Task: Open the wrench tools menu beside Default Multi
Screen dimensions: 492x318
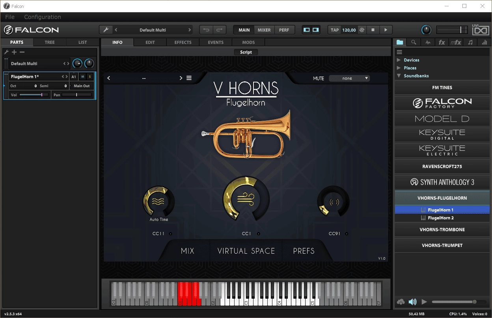Action: pyautogui.click(x=106, y=30)
